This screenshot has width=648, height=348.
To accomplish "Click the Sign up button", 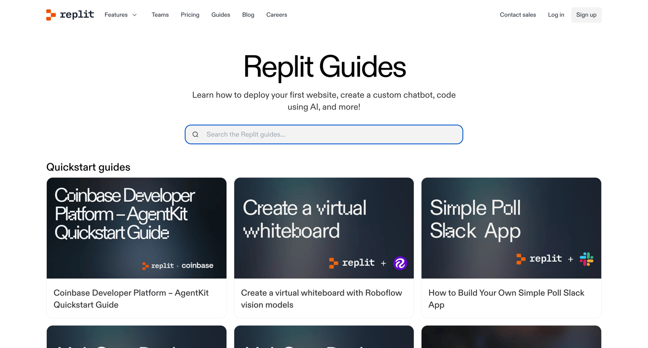I will 586,15.
